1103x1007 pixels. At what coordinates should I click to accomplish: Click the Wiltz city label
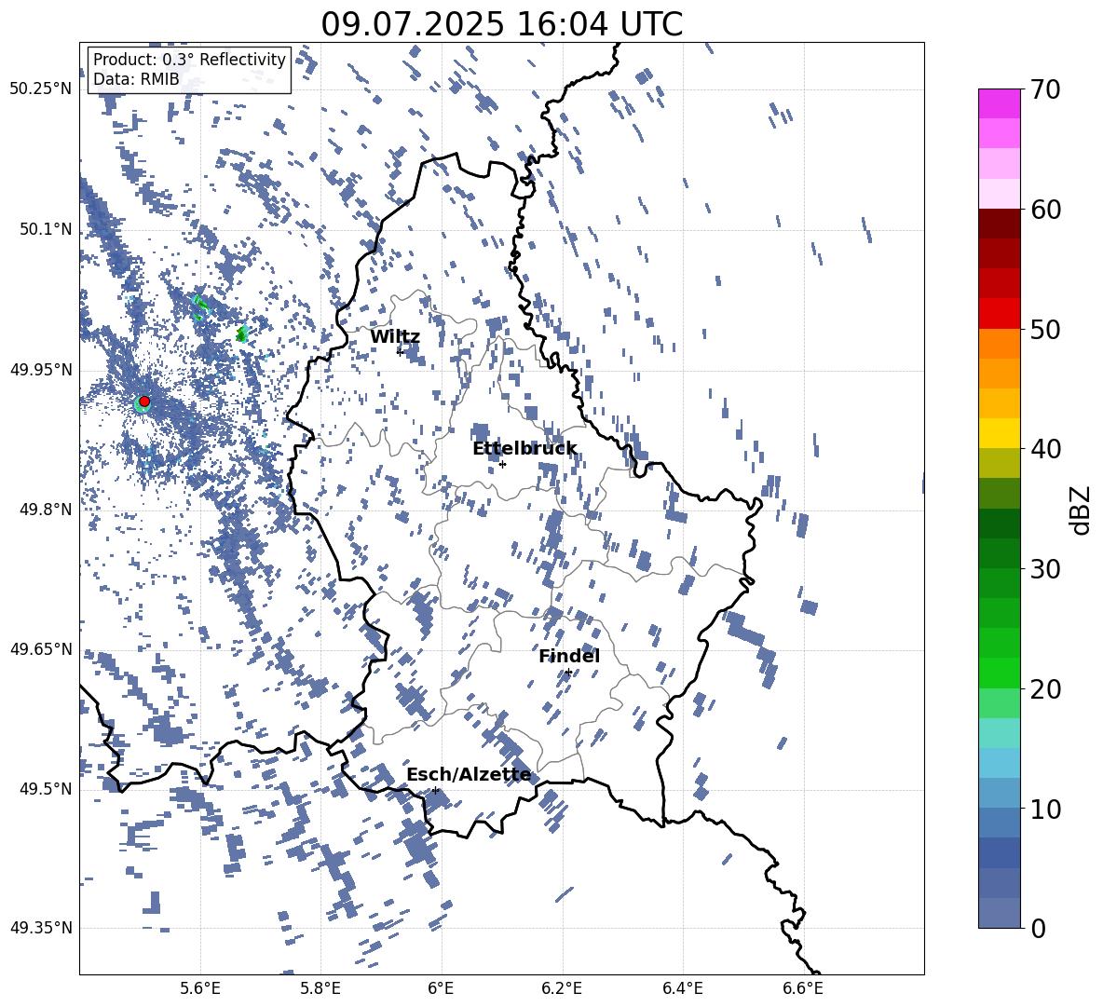point(395,337)
